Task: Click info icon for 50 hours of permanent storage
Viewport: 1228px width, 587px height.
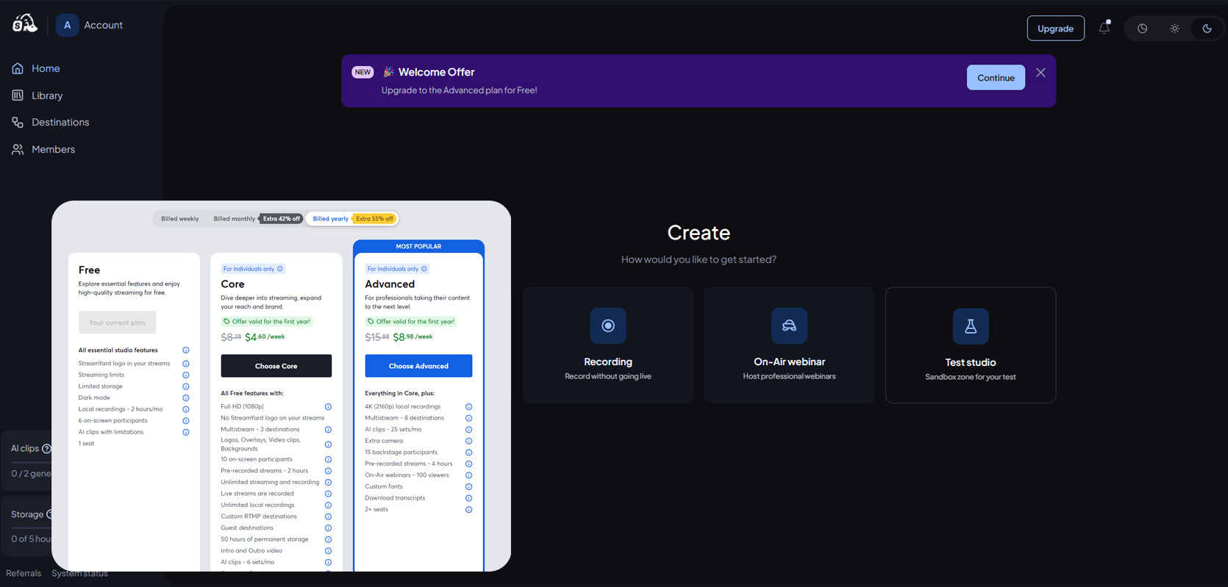Action: (329, 539)
